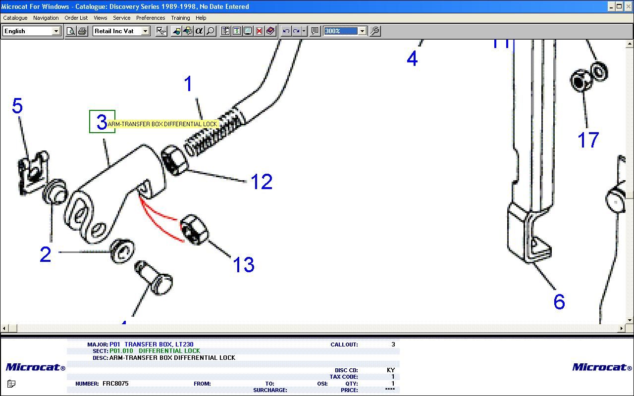Click the Microcat logo at bottom left
The height and width of the screenshot is (396, 634).
(x=35, y=367)
